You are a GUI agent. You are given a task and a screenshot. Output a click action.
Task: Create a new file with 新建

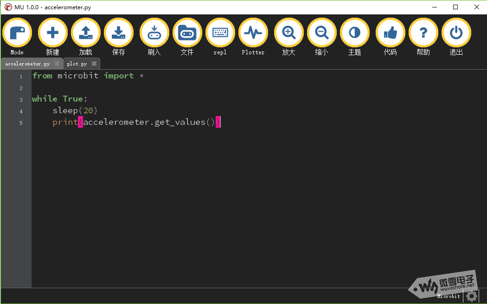pyautogui.click(x=53, y=33)
